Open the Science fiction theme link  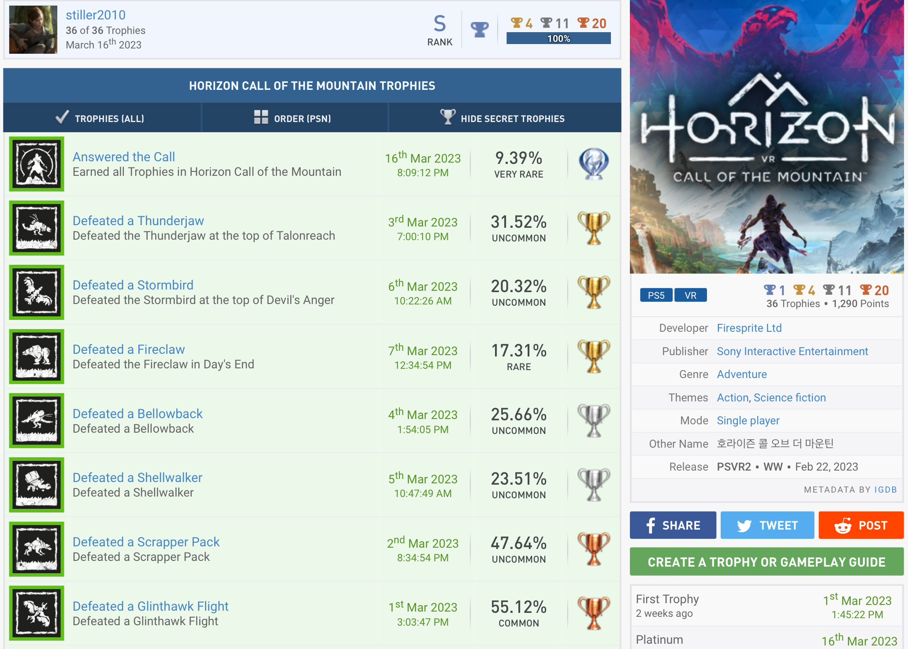[790, 397]
